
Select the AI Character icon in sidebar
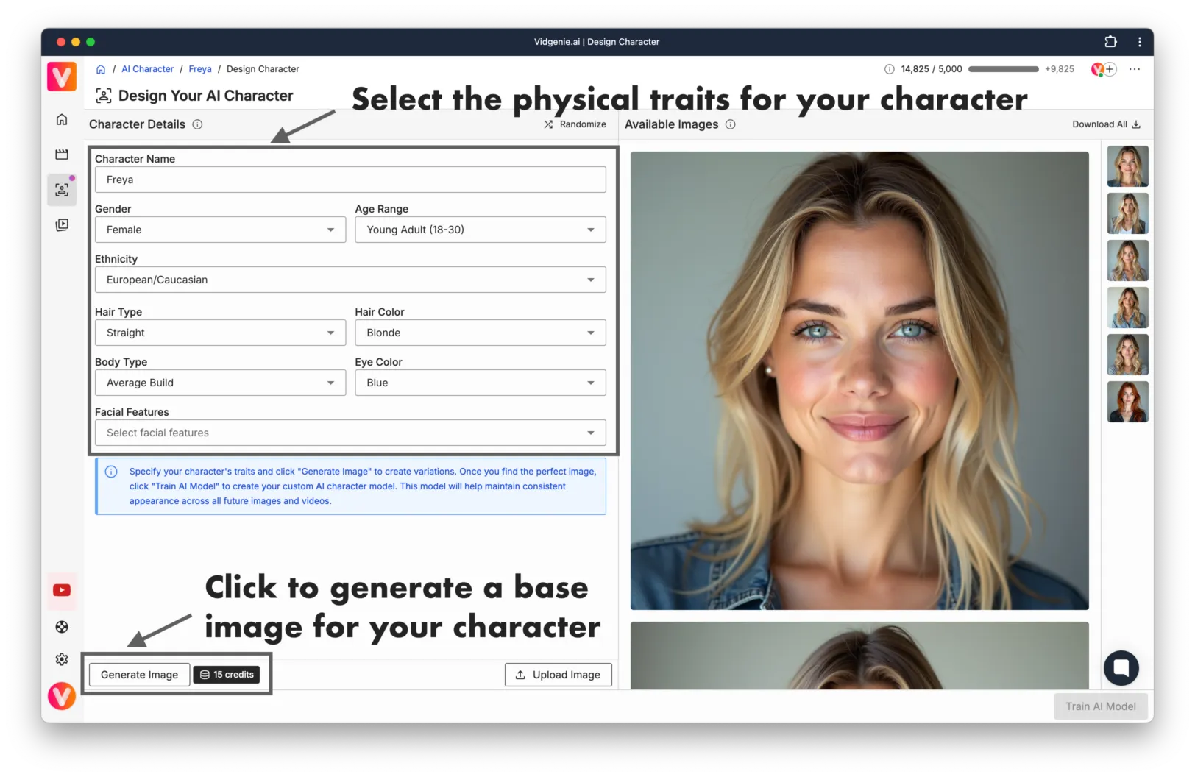tap(62, 190)
